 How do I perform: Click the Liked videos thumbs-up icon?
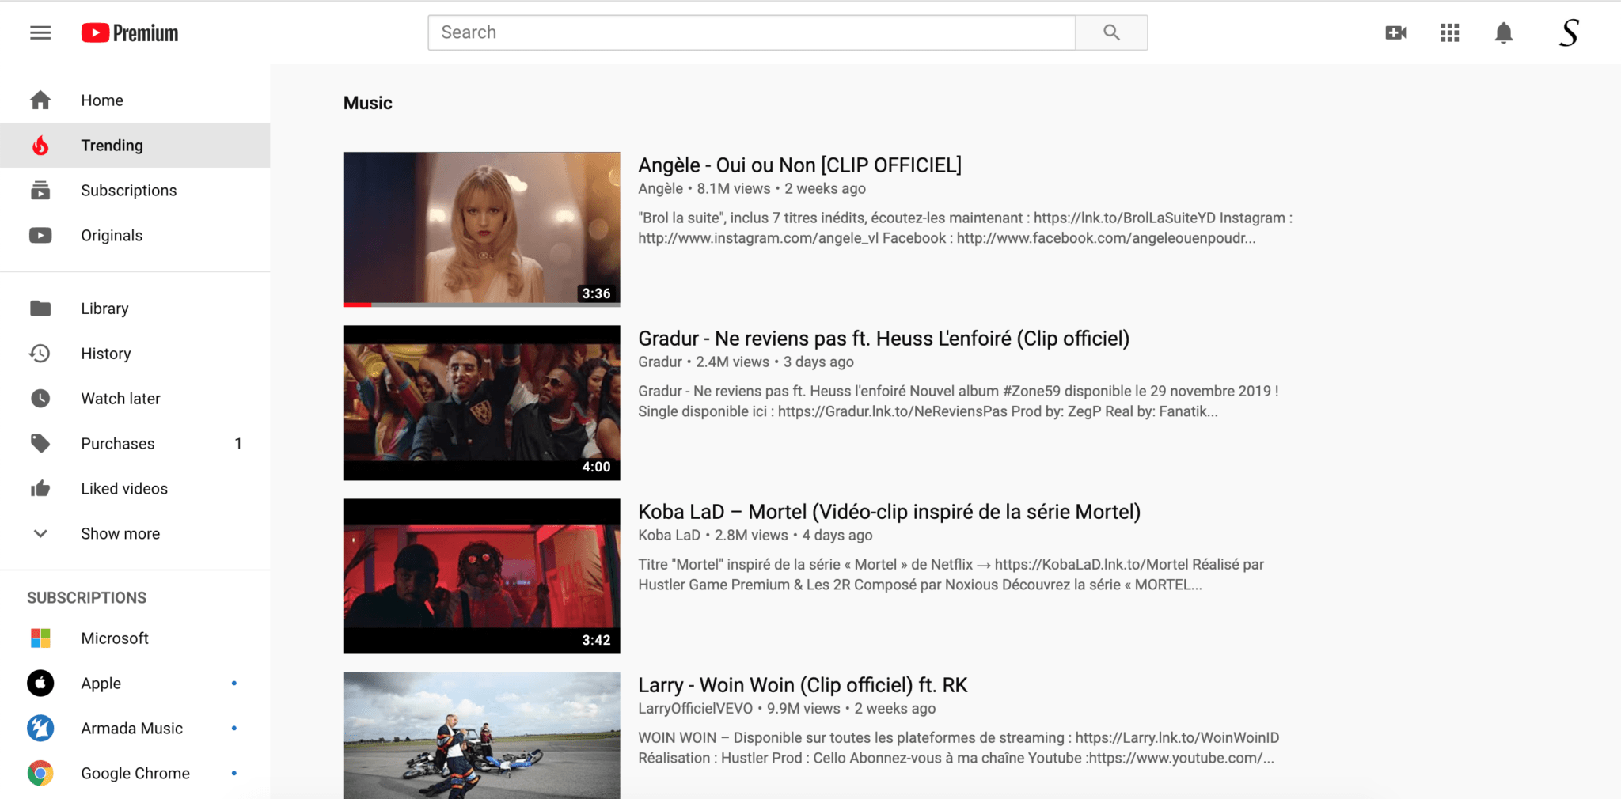[x=40, y=488]
